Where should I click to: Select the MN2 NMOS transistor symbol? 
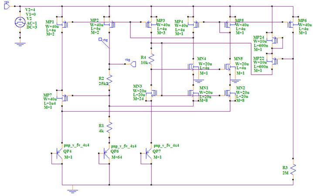pyautogui.click(x=229, y=93)
